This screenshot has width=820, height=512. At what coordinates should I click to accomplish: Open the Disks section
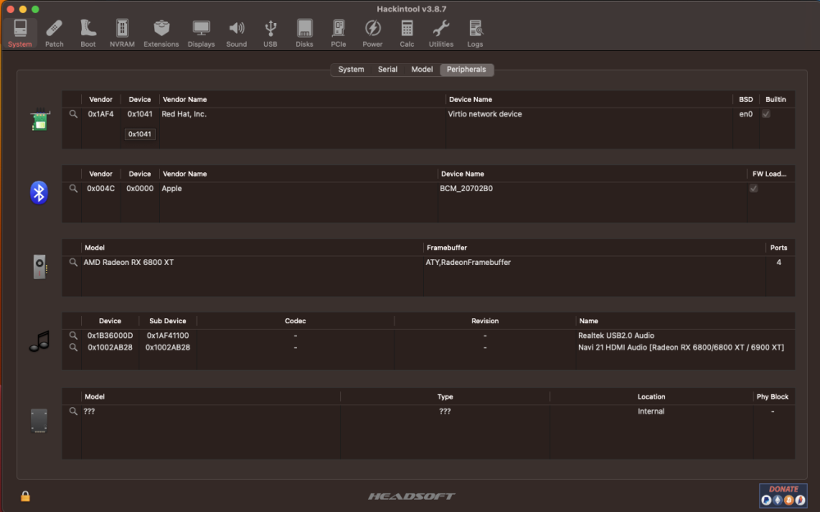(304, 33)
